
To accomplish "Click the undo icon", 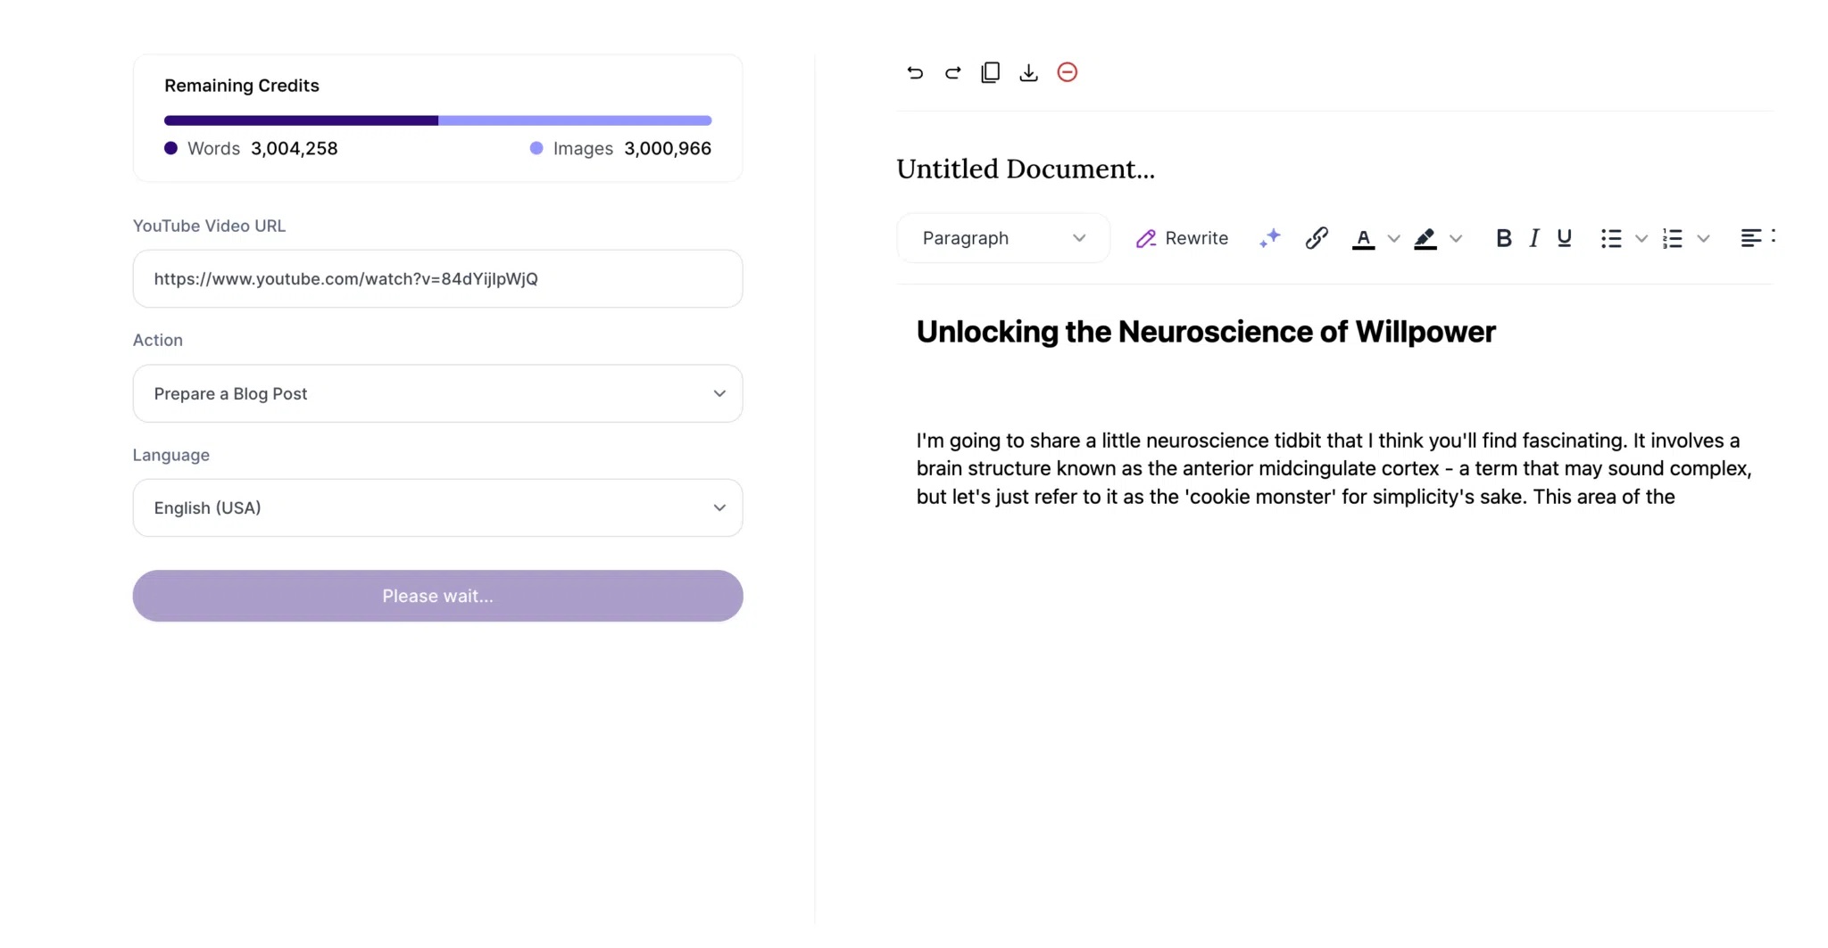I will pyautogui.click(x=914, y=72).
